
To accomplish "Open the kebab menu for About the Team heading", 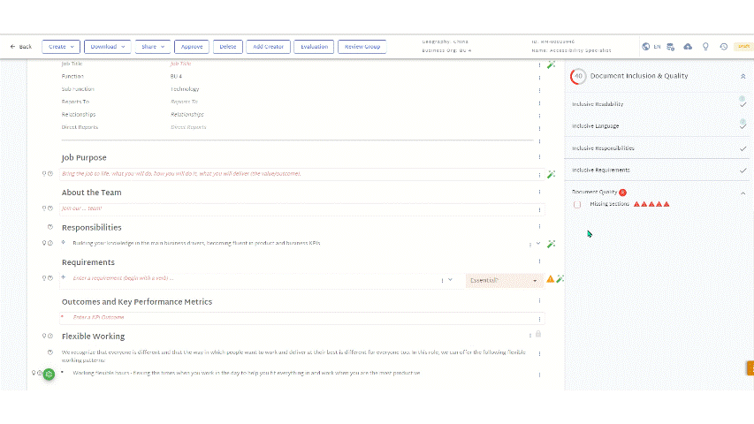I will point(539,192).
